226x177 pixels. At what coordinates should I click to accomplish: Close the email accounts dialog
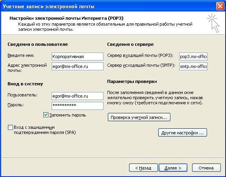pyautogui.click(x=220, y=6)
